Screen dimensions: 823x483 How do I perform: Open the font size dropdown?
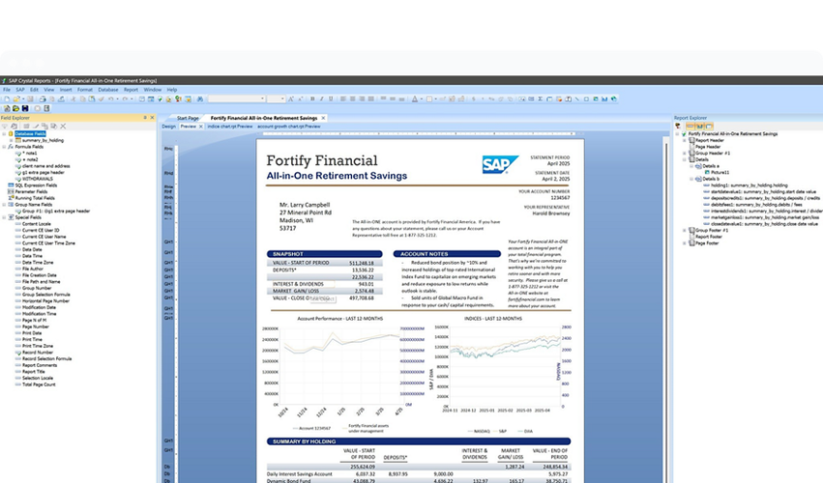[x=282, y=99]
